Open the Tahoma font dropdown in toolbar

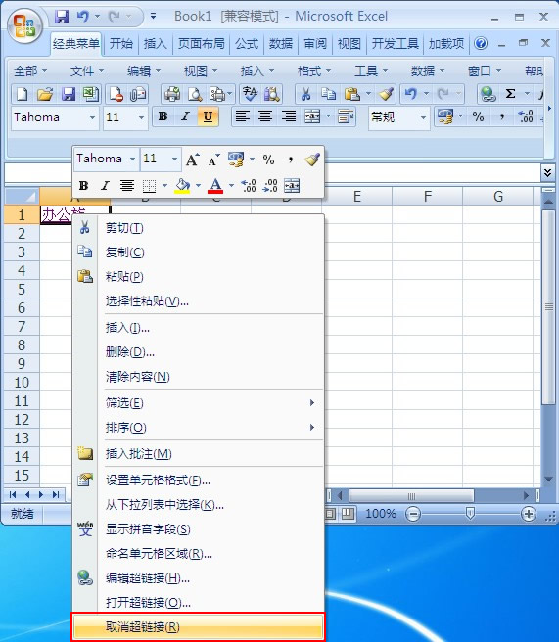pos(93,117)
